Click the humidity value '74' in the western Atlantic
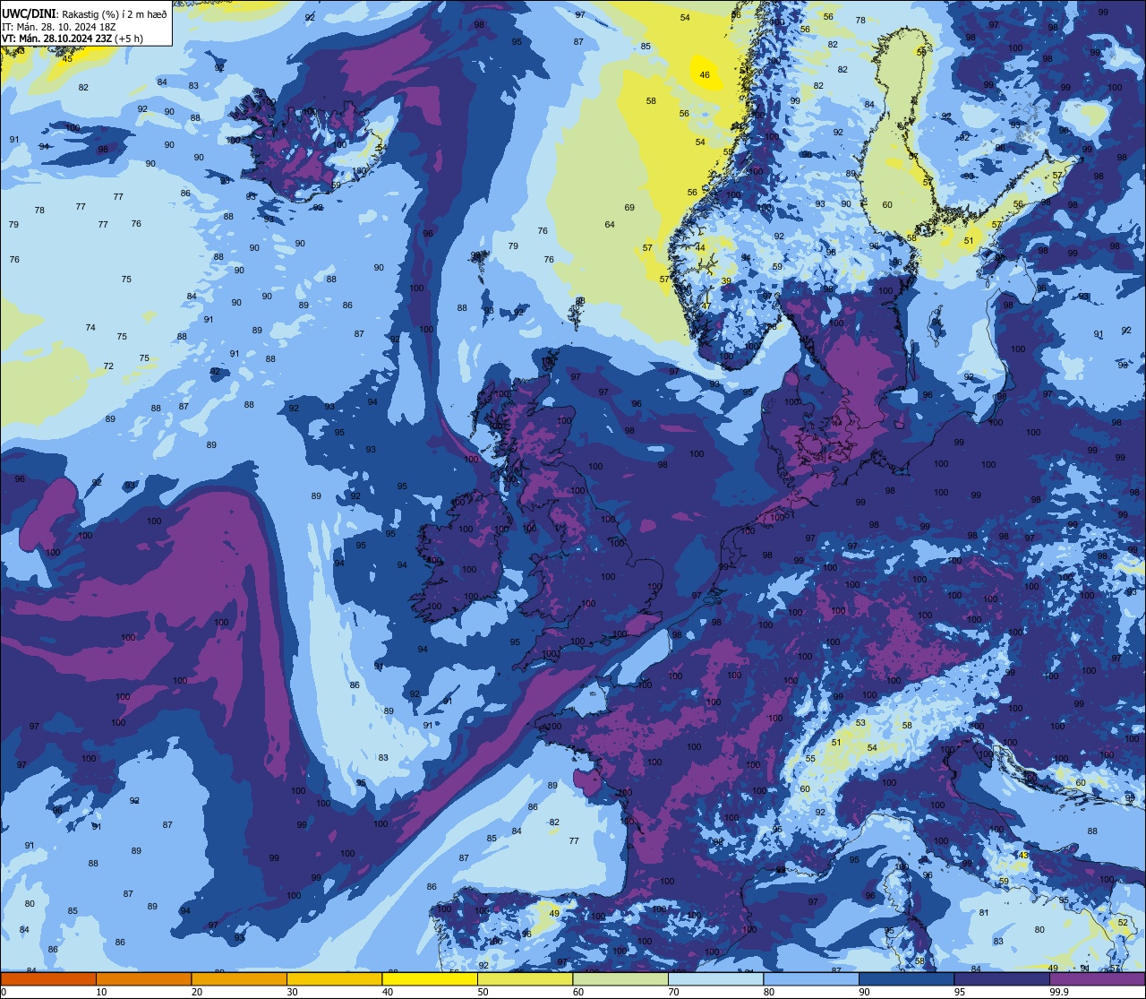The height and width of the screenshot is (999, 1146). pos(90,328)
